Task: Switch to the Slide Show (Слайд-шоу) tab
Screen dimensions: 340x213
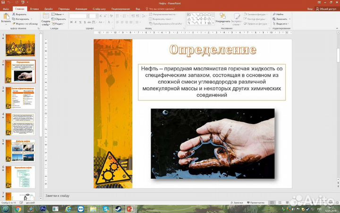Action: (99, 9)
